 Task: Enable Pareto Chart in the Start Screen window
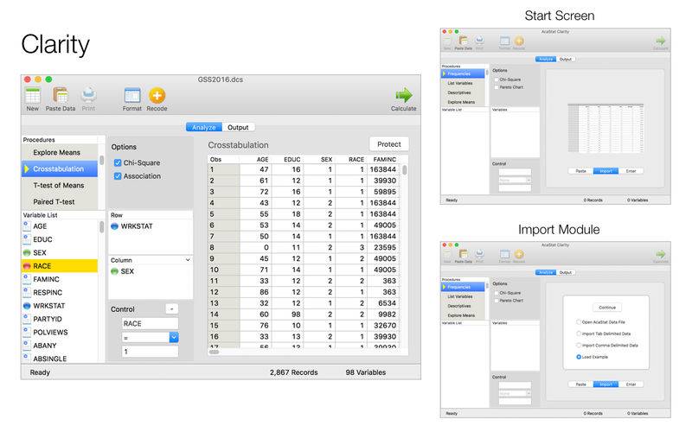497,87
